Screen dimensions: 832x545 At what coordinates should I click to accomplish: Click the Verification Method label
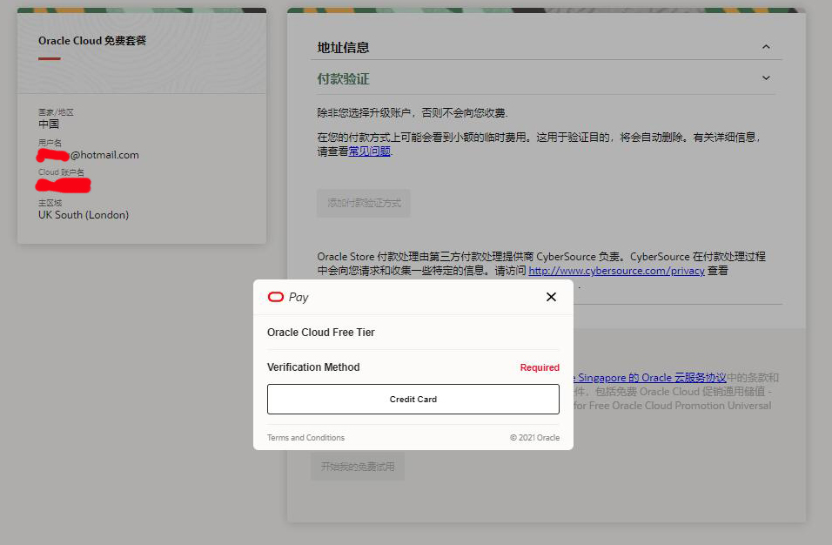pyautogui.click(x=313, y=367)
